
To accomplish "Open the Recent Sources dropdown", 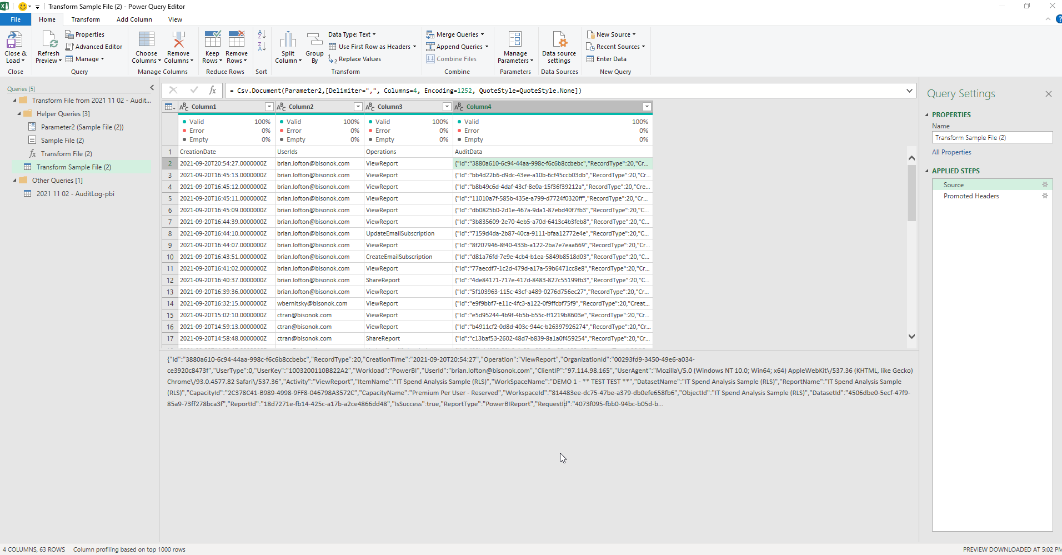I will click(616, 47).
